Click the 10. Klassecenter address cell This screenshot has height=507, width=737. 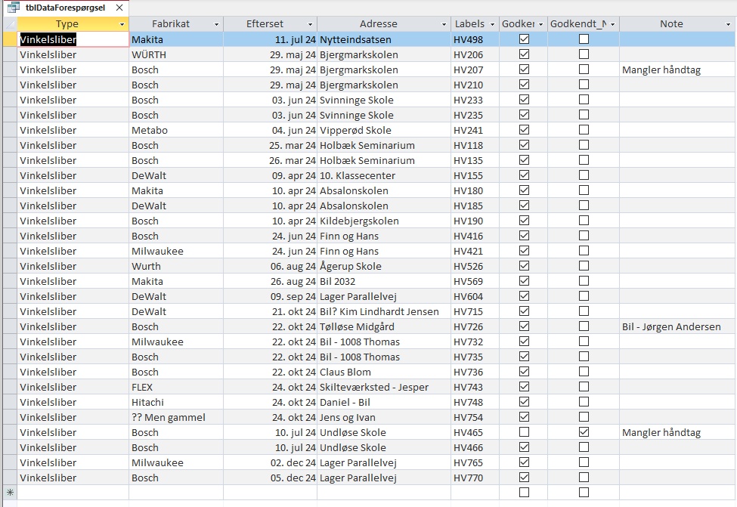384,175
